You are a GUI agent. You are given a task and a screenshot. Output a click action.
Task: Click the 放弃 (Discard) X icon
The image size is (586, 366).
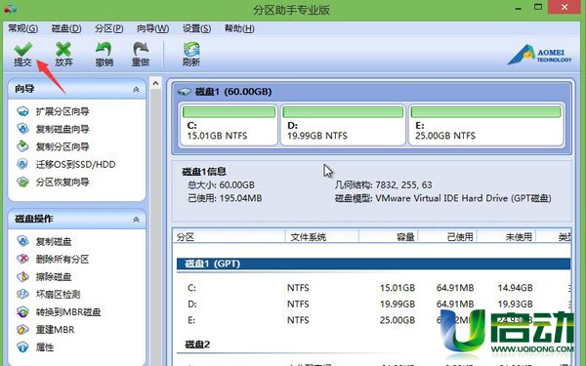(63, 50)
